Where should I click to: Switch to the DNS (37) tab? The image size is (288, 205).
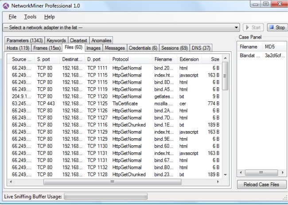click(x=201, y=48)
